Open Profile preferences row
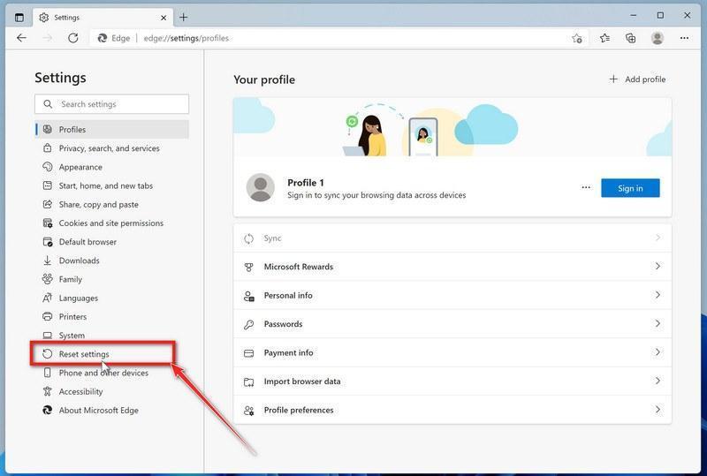This screenshot has width=707, height=476. coord(452,410)
